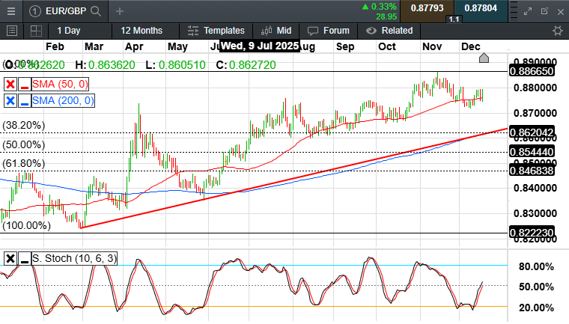Open the chart layout grid icon
569x324 pixels.
click(x=35, y=31)
